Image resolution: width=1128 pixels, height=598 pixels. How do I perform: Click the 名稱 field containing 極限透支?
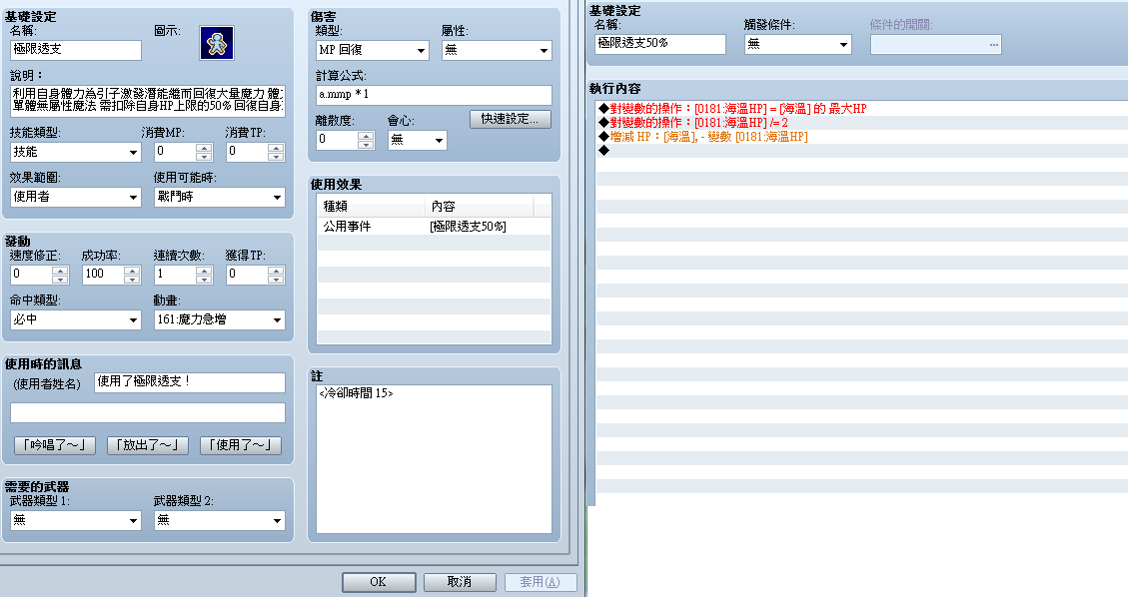[76, 50]
